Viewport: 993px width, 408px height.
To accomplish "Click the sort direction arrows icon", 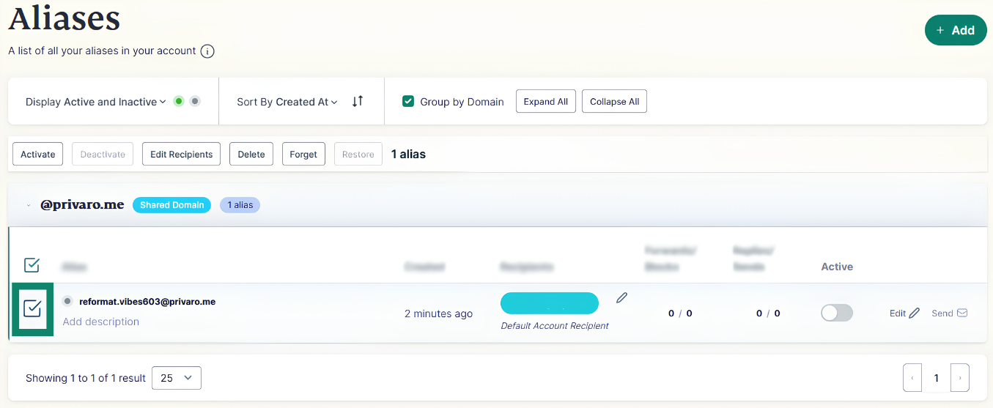I will click(358, 101).
